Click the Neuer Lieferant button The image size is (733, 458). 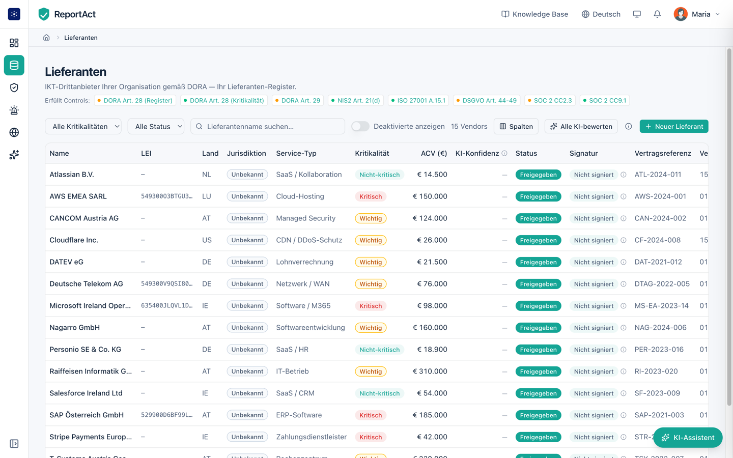pos(674,126)
